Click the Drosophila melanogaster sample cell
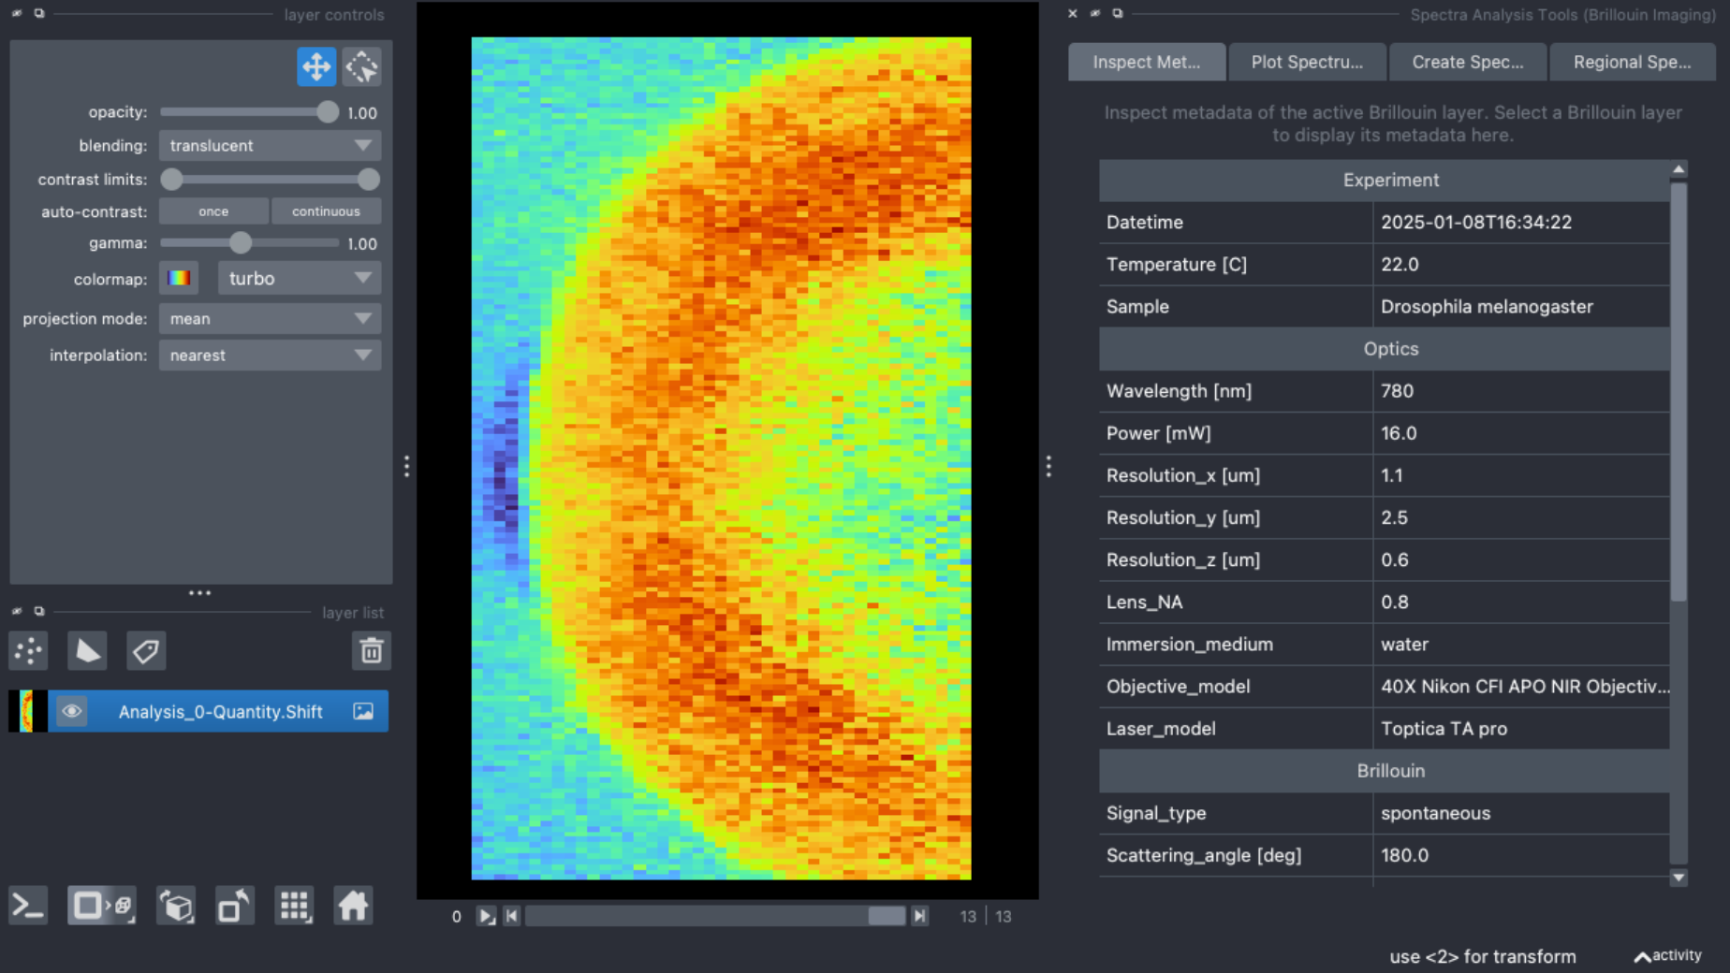Image resolution: width=1730 pixels, height=973 pixels. coord(1521,307)
